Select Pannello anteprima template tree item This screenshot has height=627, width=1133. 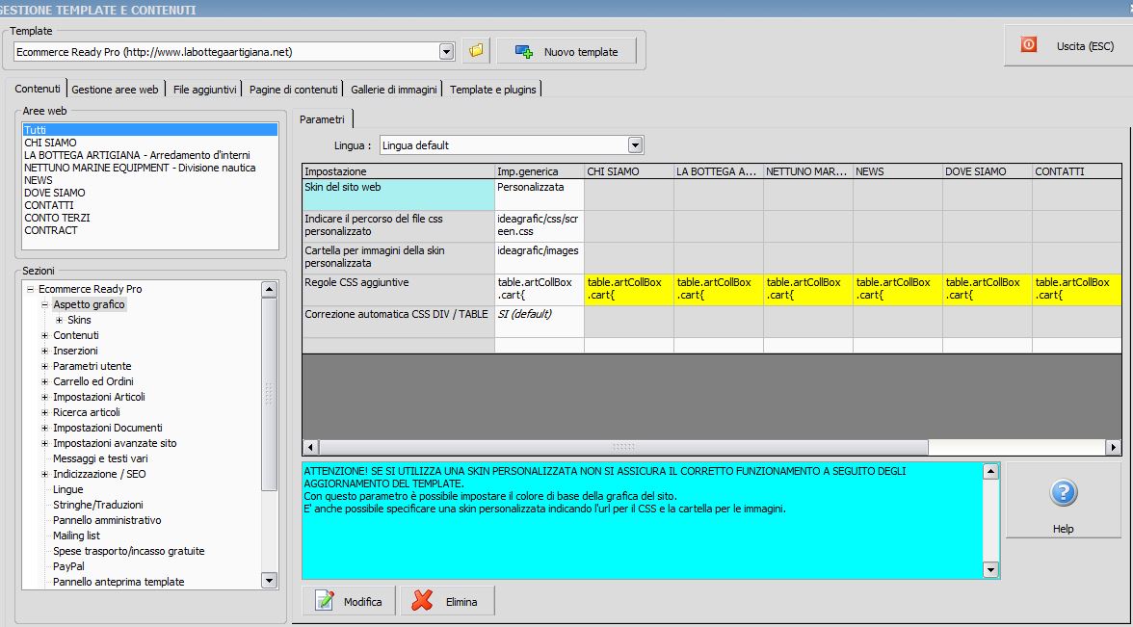tap(119, 582)
